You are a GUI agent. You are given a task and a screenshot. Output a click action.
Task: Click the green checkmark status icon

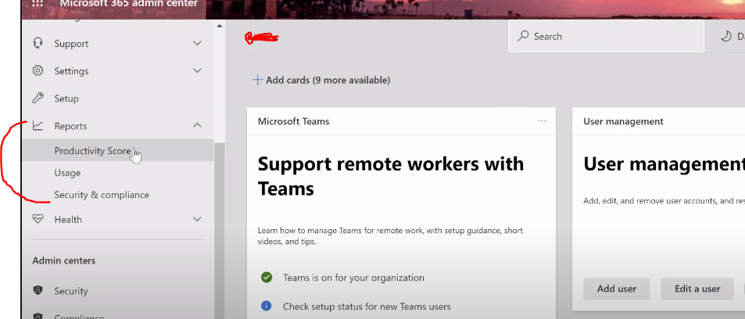[267, 277]
